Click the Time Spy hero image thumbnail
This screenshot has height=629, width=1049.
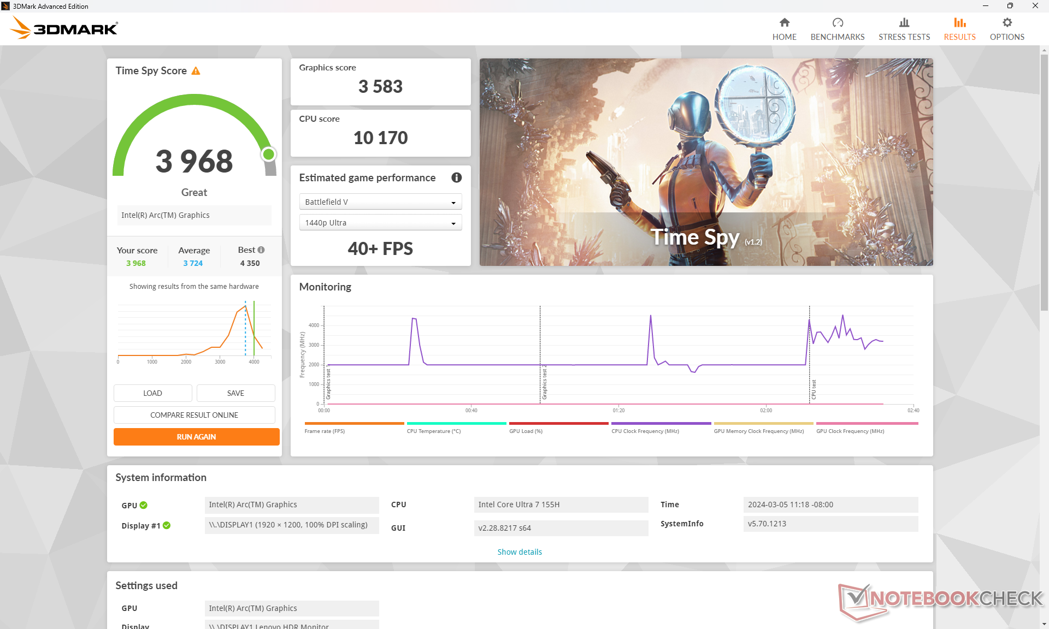[x=706, y=162]
